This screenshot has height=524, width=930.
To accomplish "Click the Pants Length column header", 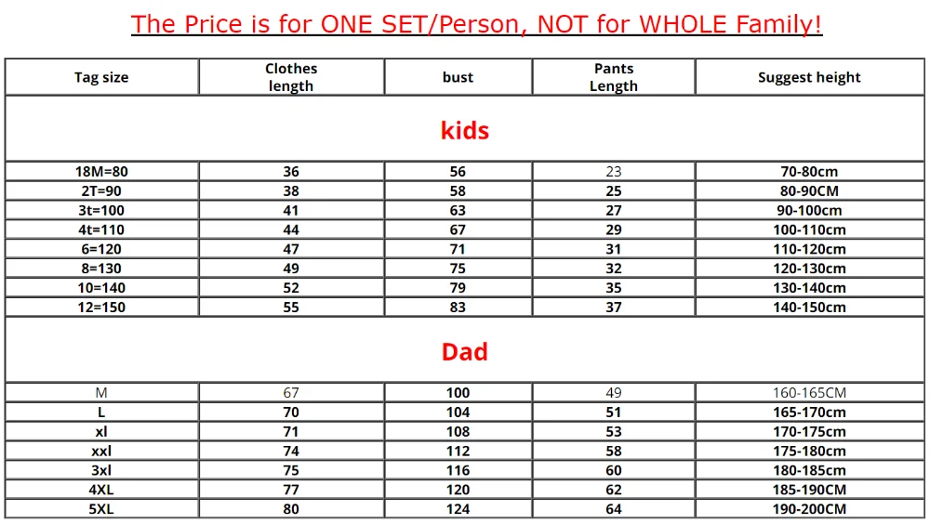I will coord(614,77).
